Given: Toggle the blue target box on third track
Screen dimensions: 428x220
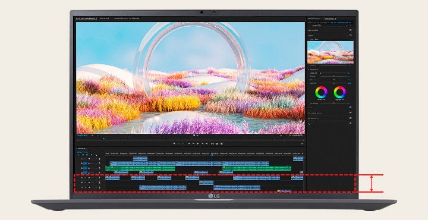Looking at the screenshot, I should click(85, 168).
